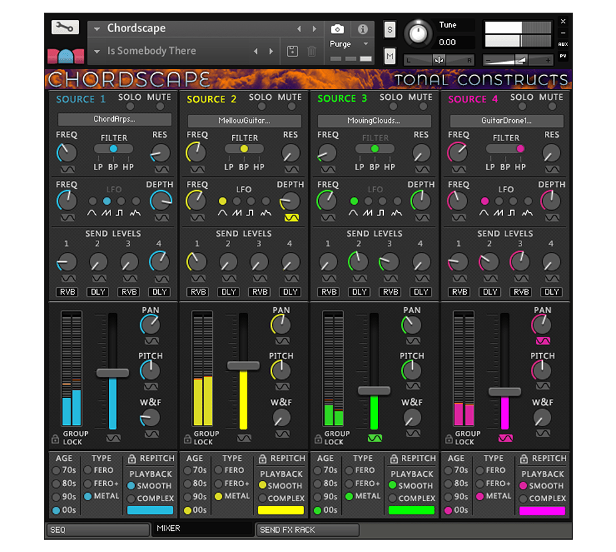Screen dimensions: 616x552
Task: Mute Source 2
Action: tap(289, 106)
